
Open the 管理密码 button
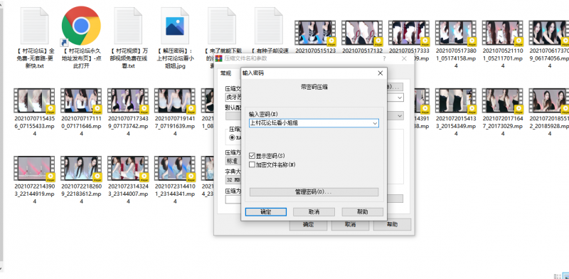(x=314, y=192)
